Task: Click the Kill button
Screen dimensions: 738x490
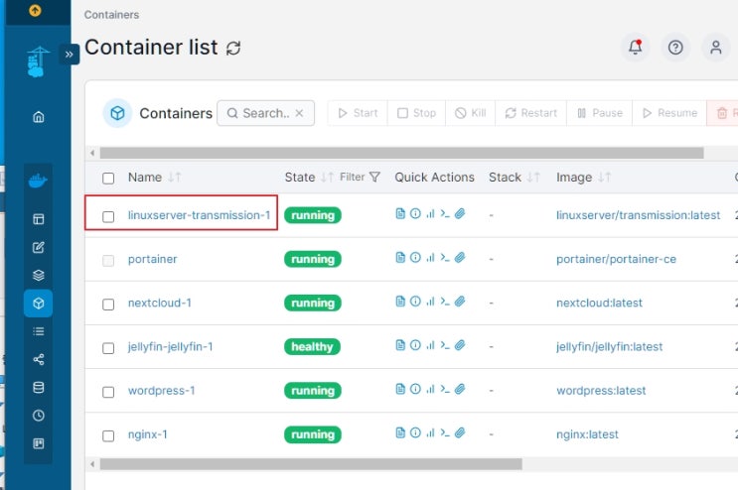Action: [470, 113]
